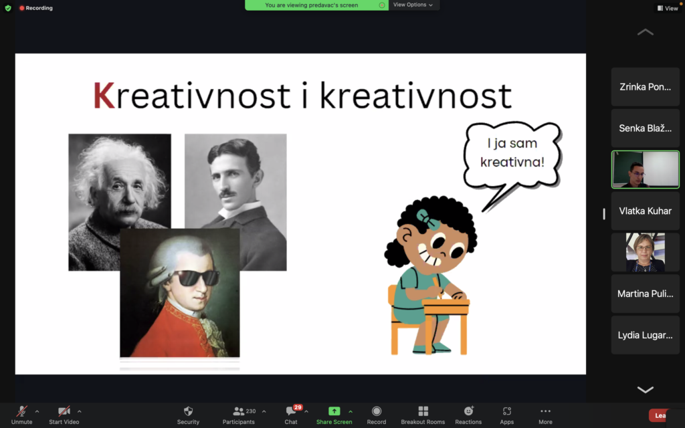The image size is (685, 428).
Task: Open Security shield options
Action: (x=188, y=415)
